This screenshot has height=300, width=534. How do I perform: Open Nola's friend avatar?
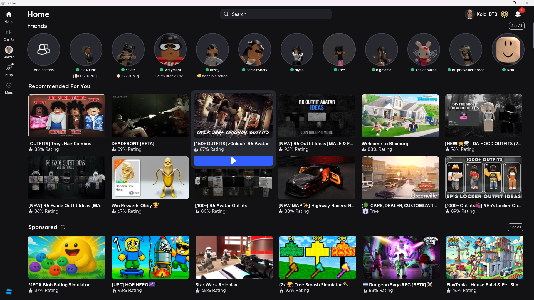508,49
